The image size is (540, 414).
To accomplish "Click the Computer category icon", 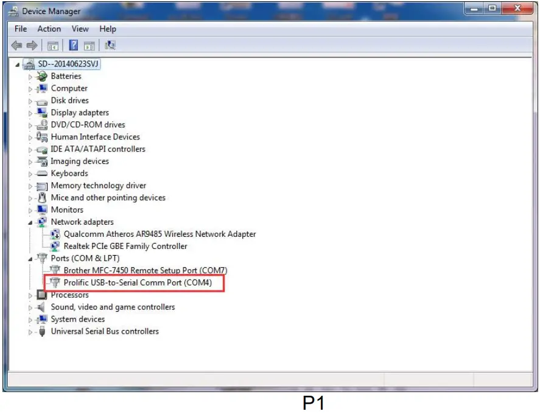I will [42, 88].
